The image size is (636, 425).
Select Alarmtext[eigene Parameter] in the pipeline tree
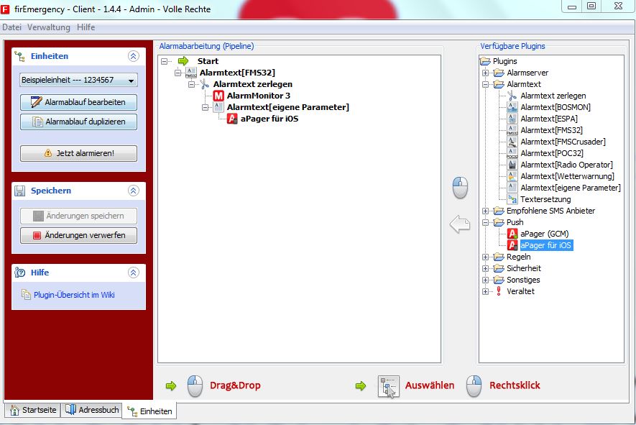tap(287, 107)
